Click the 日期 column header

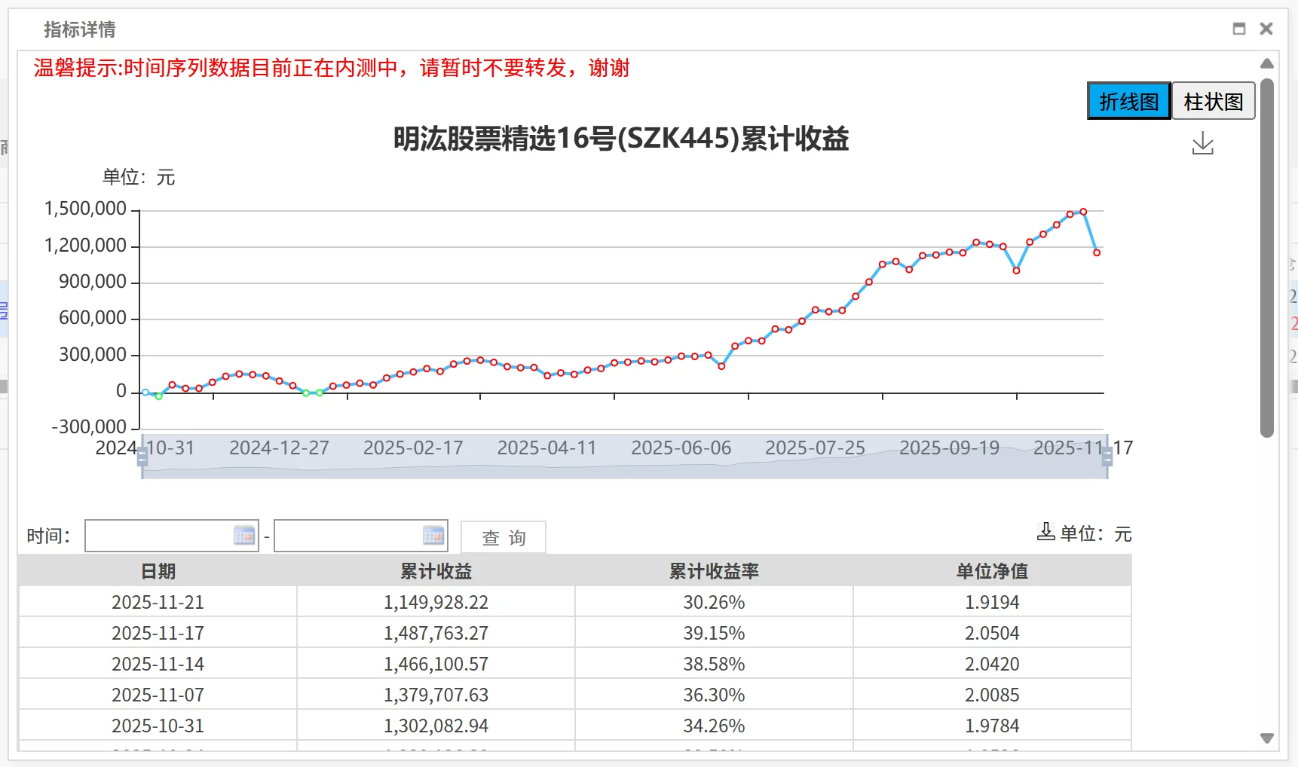158,571
